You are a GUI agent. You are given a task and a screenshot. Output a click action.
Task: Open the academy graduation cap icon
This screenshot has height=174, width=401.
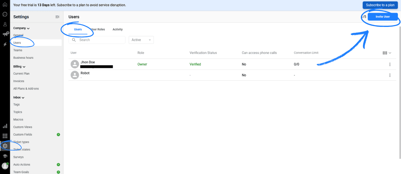pos(5,156)
